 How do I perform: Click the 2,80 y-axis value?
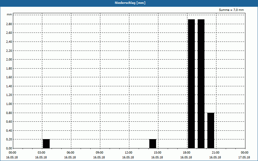pyautogui.click(x=9, y=24)
